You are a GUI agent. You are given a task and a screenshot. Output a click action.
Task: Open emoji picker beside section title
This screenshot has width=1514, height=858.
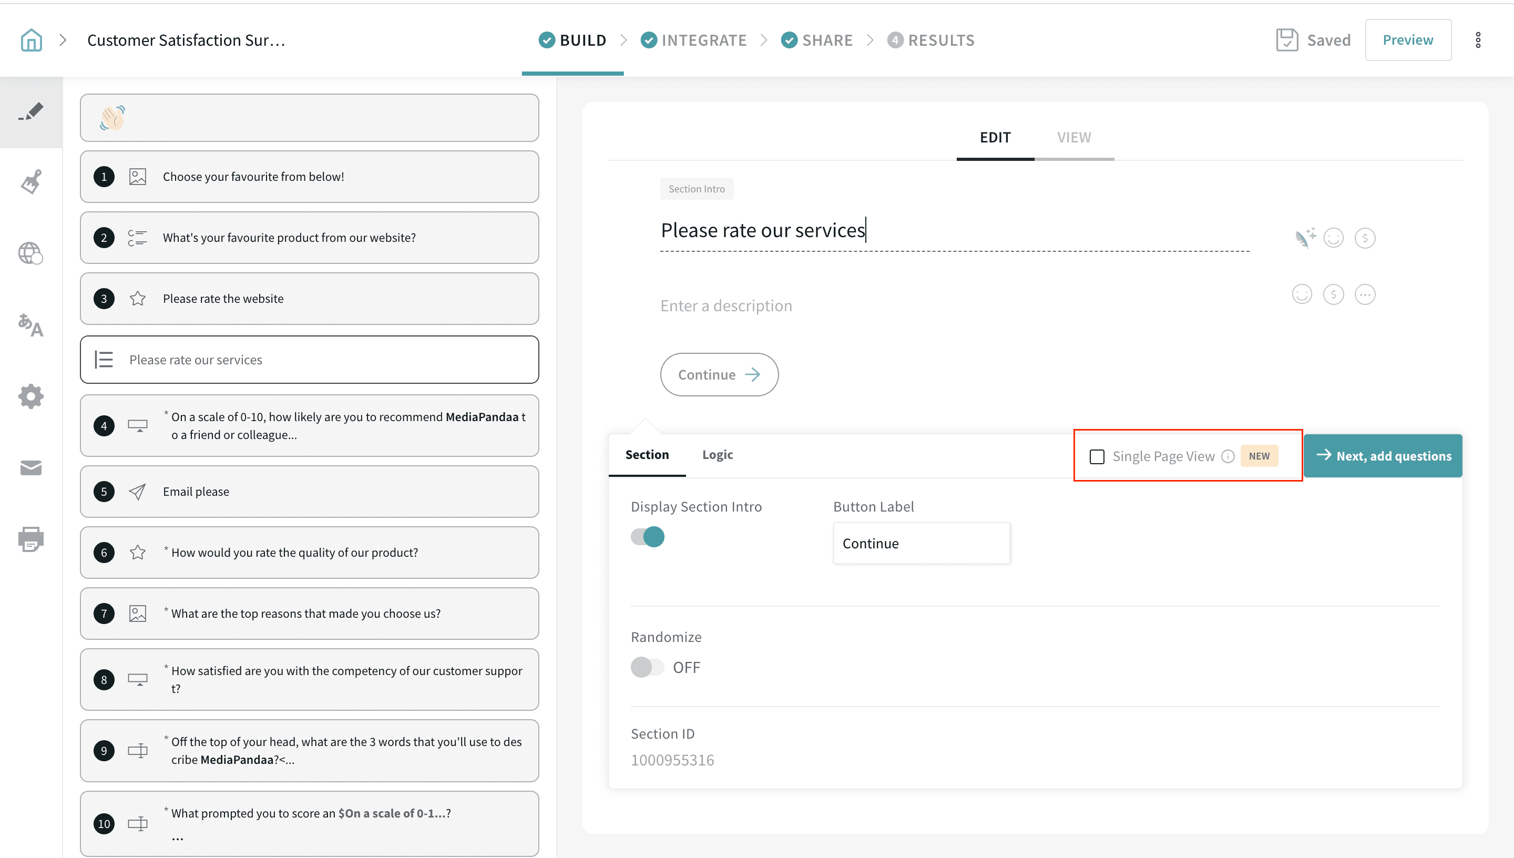[x=1333, y=238]
